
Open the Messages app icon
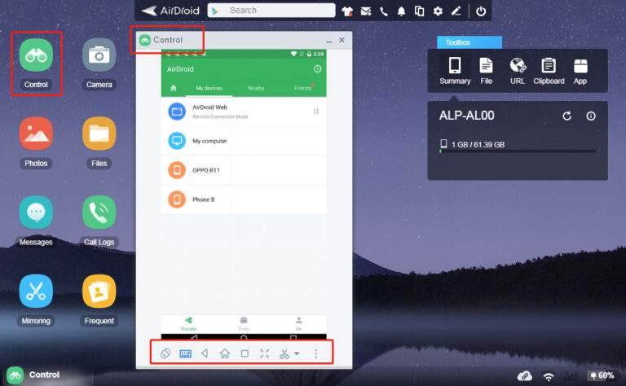tap(36, 213)
